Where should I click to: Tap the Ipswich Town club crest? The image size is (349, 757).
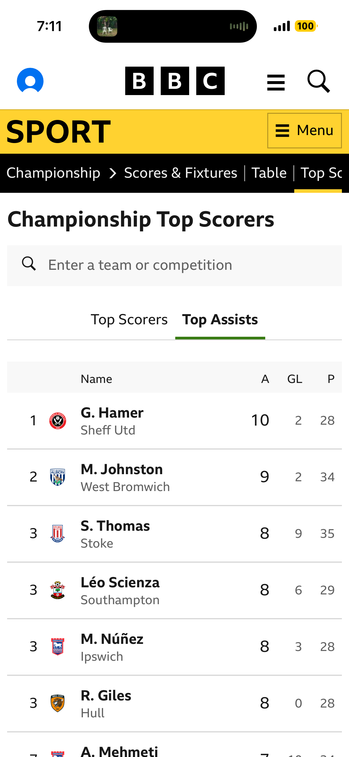pyautogui.click(x=58, y=647)
